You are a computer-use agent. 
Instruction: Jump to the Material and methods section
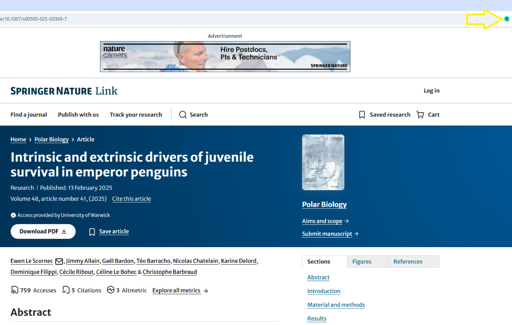[336, 305]
